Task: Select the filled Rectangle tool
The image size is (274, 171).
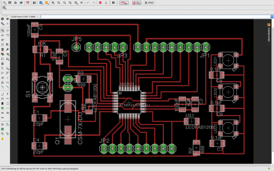Action: tap(3, 103)
